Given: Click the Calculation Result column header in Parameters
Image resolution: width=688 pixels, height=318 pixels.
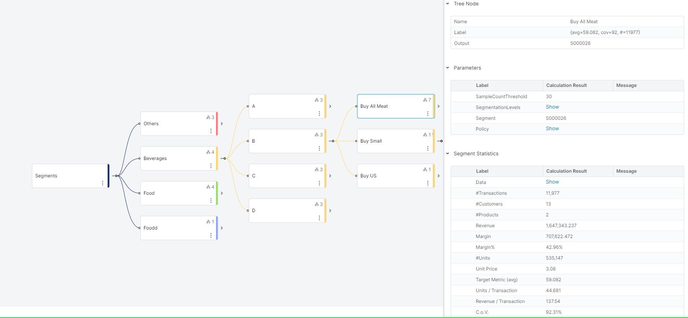Looking at the screenshot, I should click(x=566, y=85).
